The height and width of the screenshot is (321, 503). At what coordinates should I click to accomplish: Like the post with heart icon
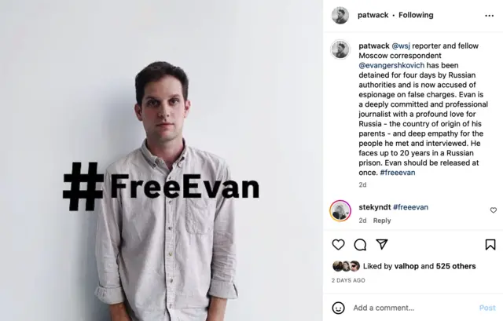tap(338, 245)
